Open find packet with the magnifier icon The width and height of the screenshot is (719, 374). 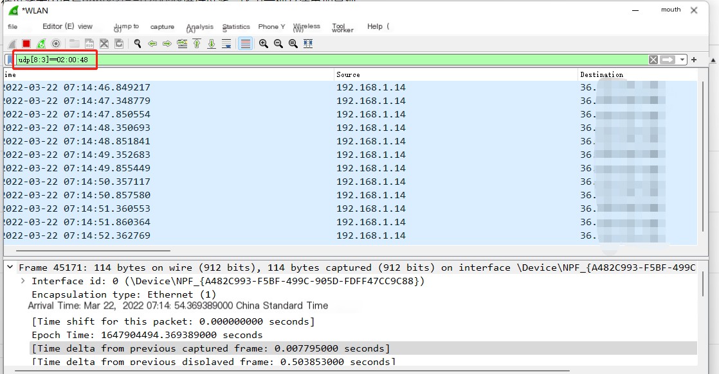[137, 44]
